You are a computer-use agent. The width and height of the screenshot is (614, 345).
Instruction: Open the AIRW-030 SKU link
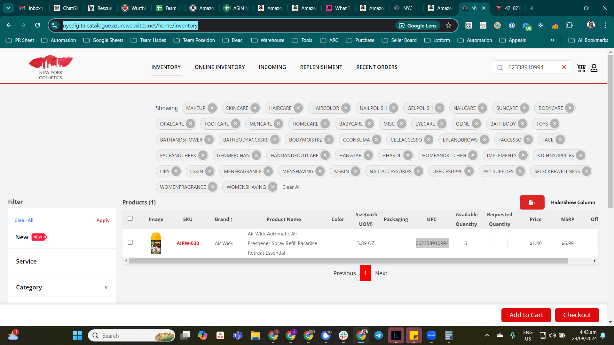(x=188, y=243)
